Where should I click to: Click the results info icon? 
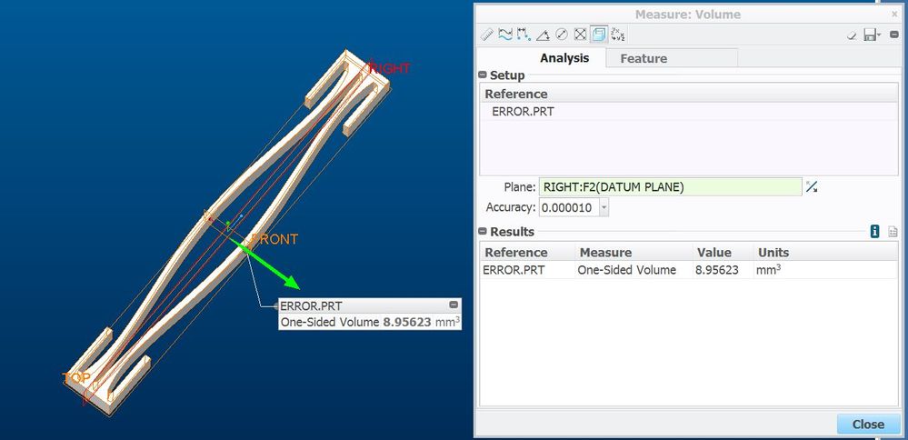click(874, 232)
